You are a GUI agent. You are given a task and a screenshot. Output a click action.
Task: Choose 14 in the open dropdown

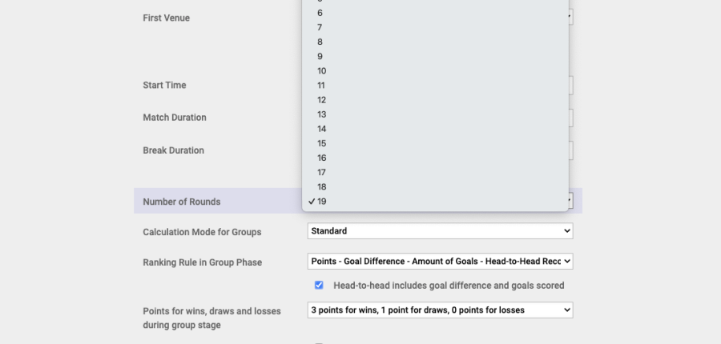pyautogui.click(x=322, y=129)
